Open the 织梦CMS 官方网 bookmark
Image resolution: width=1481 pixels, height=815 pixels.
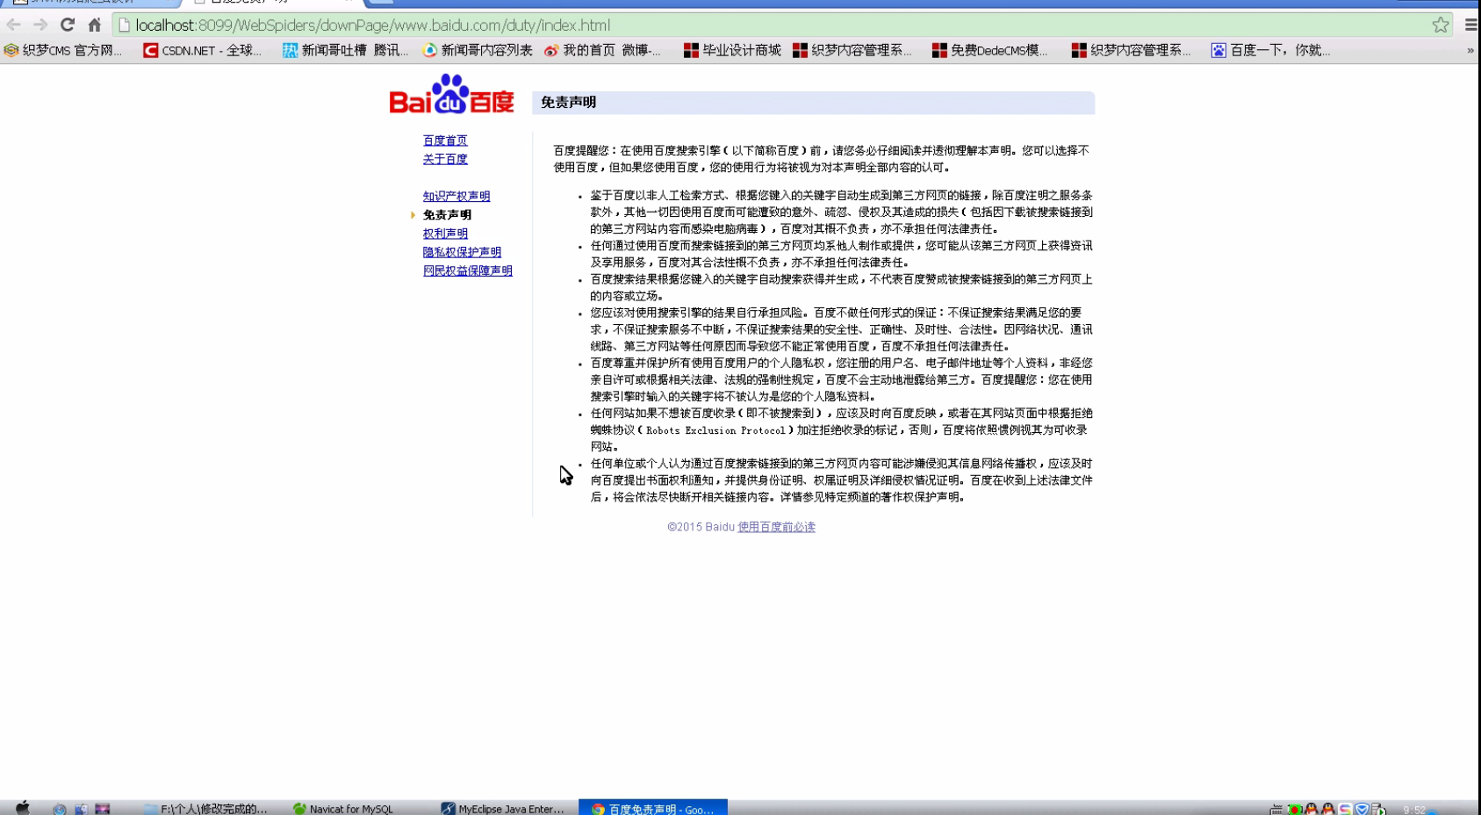click(x=63, y=51)
